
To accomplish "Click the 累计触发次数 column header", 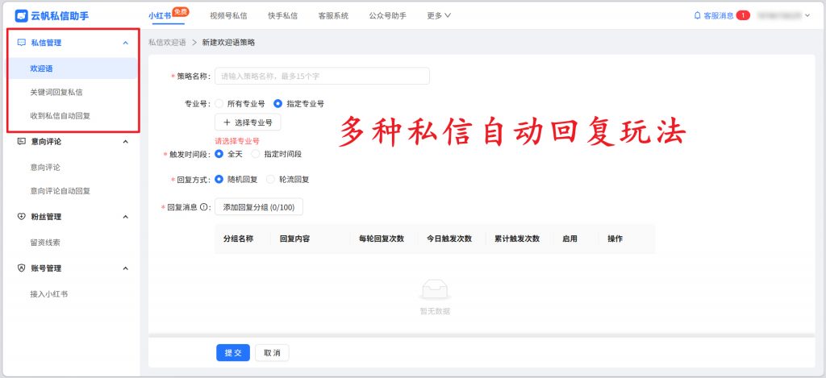I will (x=517, y=239).
